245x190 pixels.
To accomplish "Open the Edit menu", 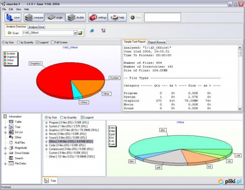I will tap(11, 9).
